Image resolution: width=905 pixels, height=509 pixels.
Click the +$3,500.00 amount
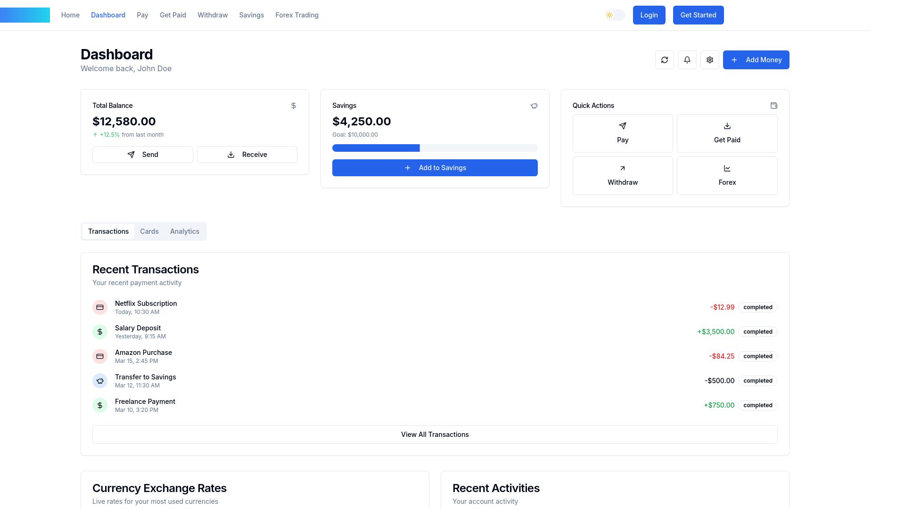point(716,332)
